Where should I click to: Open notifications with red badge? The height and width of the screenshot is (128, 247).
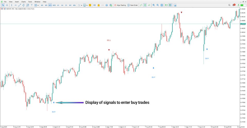(x=234, y=5)
